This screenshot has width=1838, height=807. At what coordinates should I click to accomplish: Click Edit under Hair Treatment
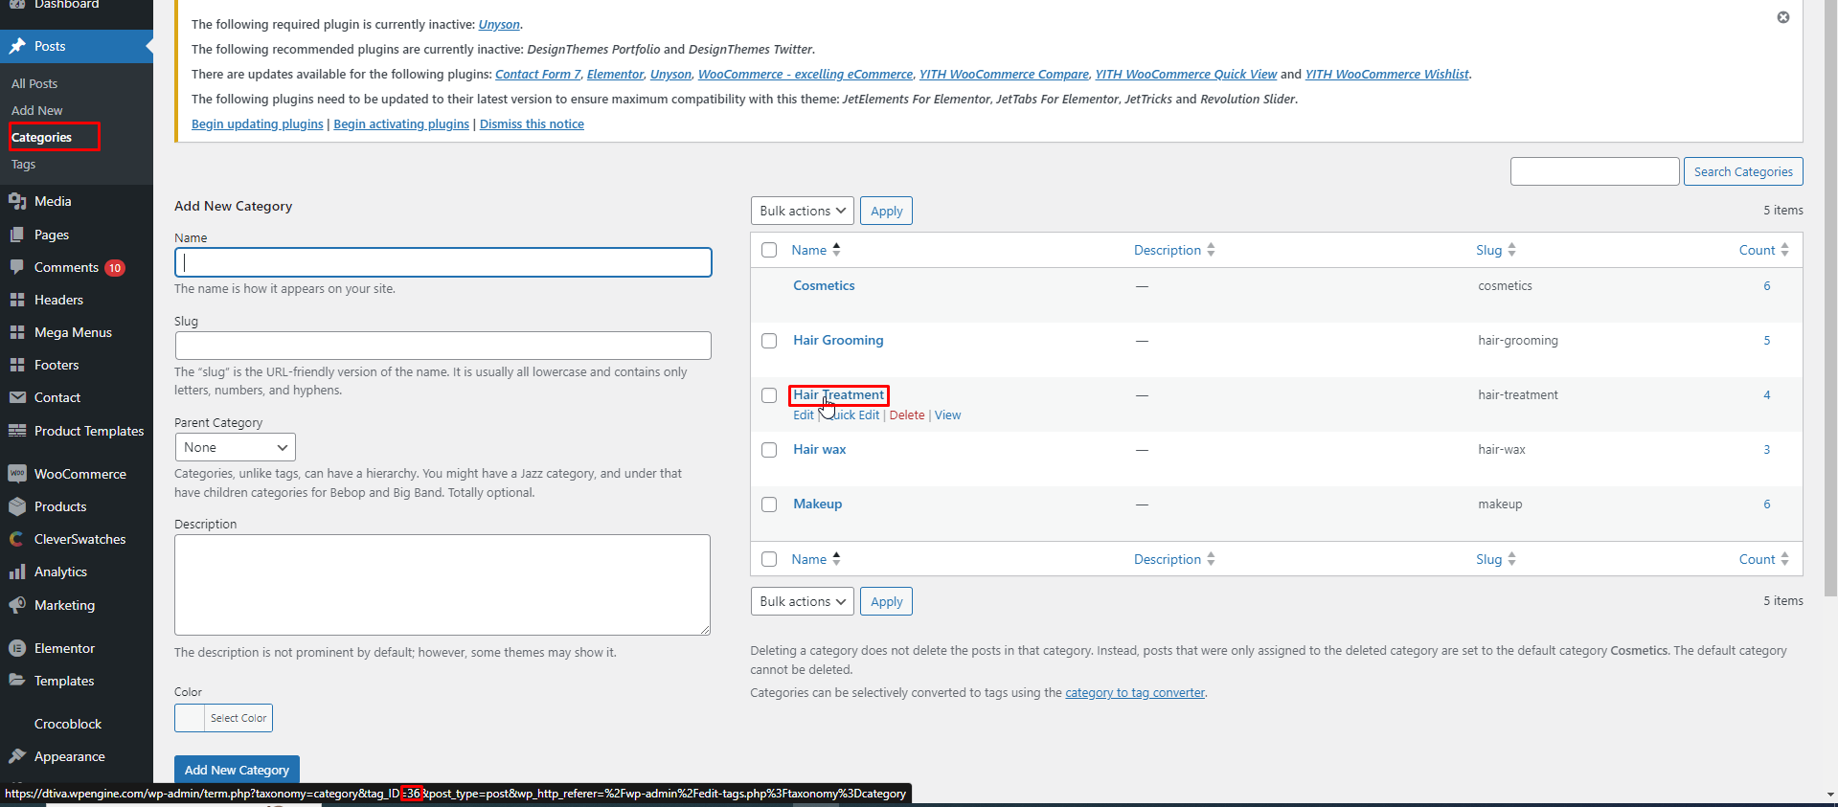click(x=804, y=415)
